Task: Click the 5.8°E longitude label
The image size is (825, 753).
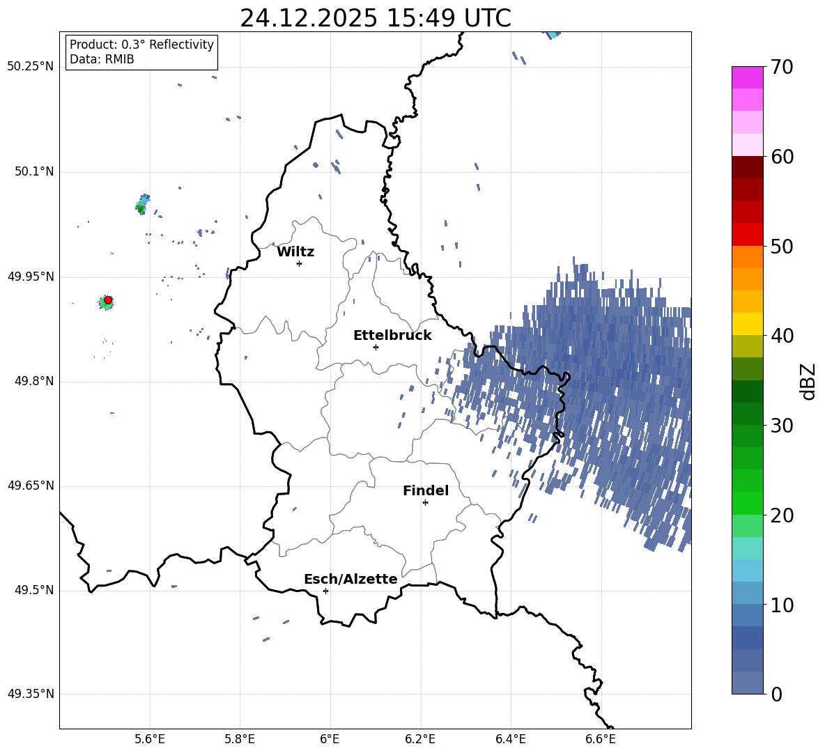Action: (x=240, y=739)
